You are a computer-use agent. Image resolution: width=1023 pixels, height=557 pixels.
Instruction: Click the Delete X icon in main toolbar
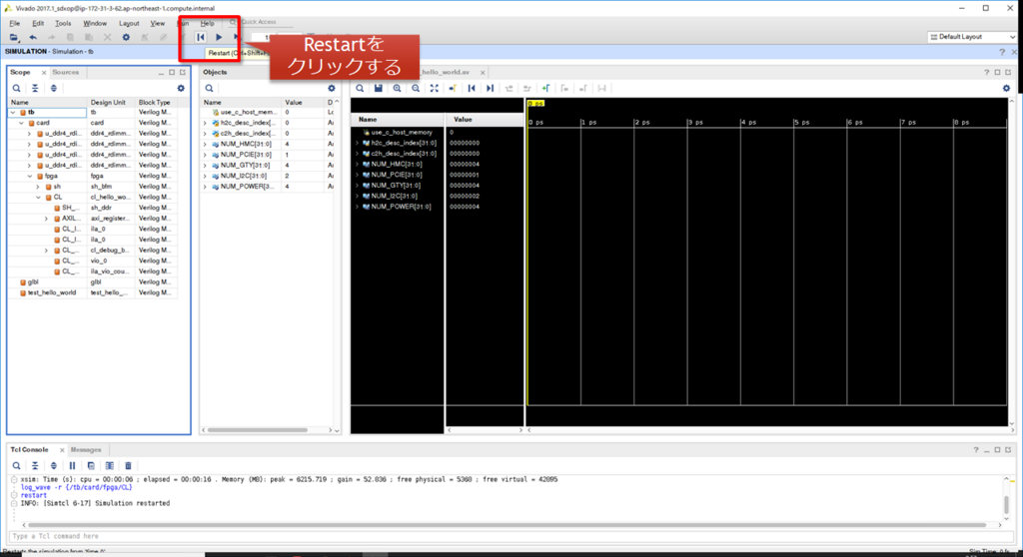click(107, 37)
